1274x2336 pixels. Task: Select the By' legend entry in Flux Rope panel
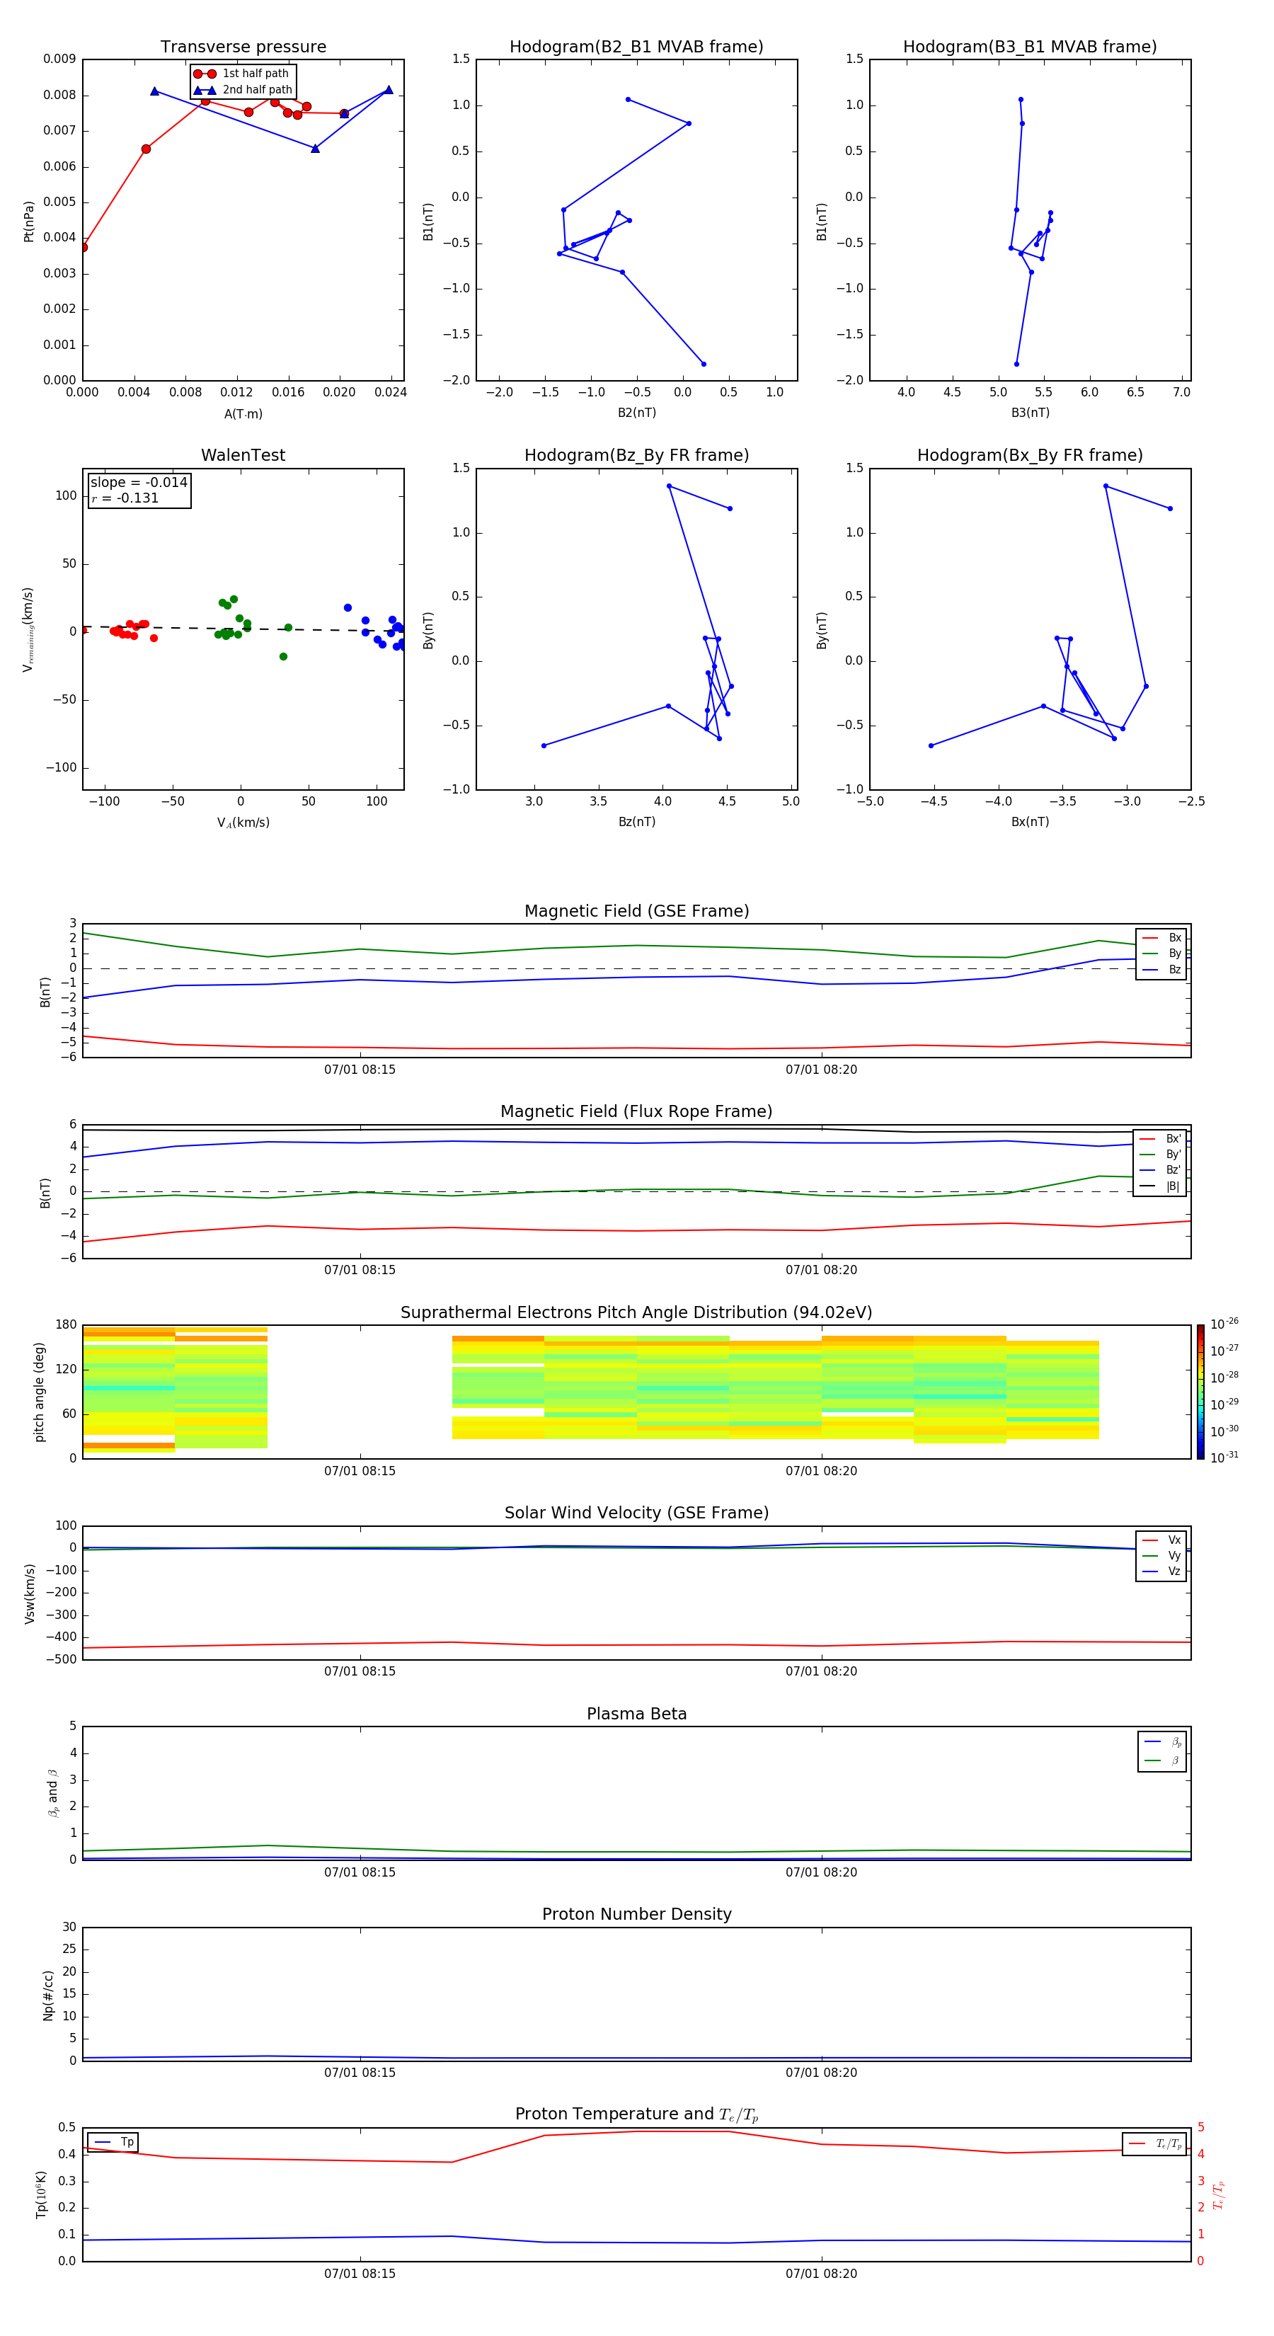pos(1161,1155)
